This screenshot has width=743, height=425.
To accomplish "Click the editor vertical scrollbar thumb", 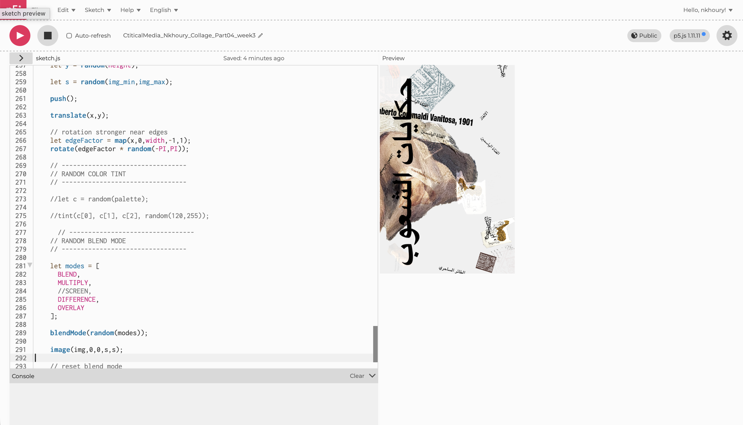I will tap(375, 344).
